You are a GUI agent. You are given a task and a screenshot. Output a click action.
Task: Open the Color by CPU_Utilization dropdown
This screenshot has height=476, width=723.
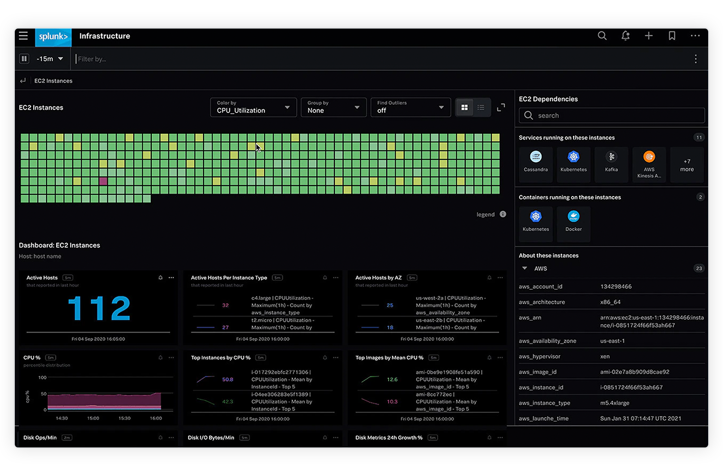(x=253, y=107)
